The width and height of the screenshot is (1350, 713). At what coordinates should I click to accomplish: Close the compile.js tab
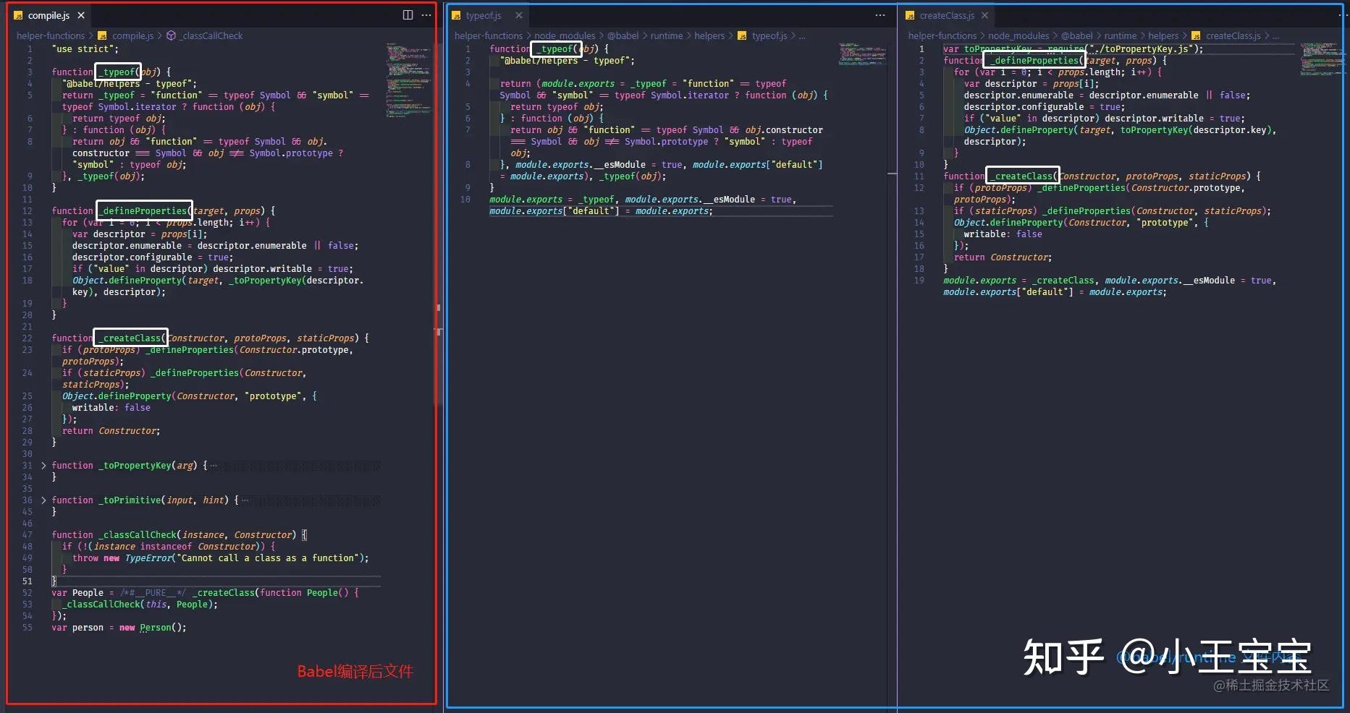coord(81,15)
